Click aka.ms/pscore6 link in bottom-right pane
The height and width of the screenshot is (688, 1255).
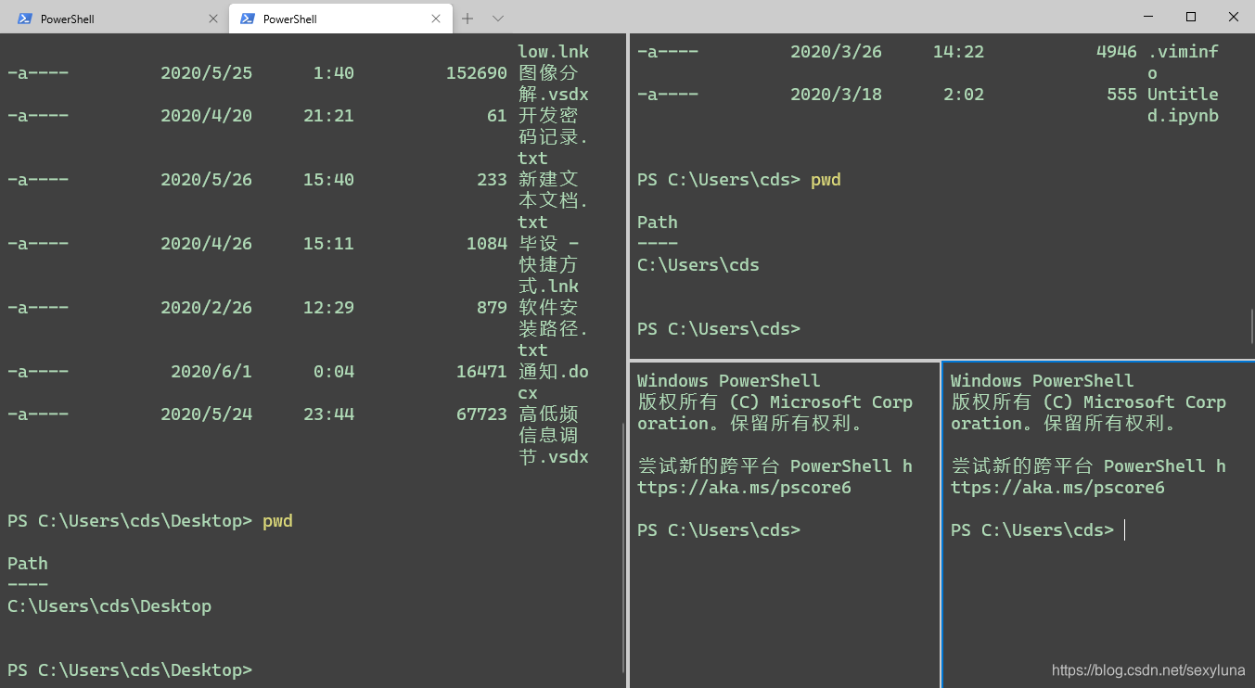point(1057,488)
